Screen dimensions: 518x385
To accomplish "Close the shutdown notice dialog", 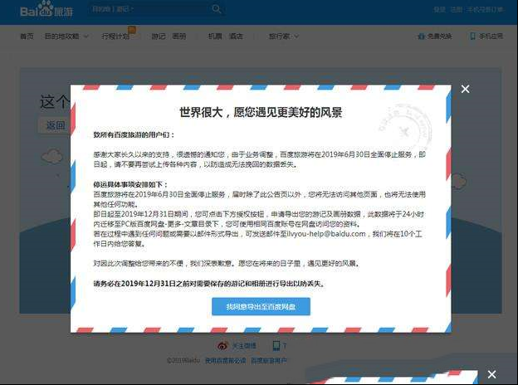I will point(465,89).
